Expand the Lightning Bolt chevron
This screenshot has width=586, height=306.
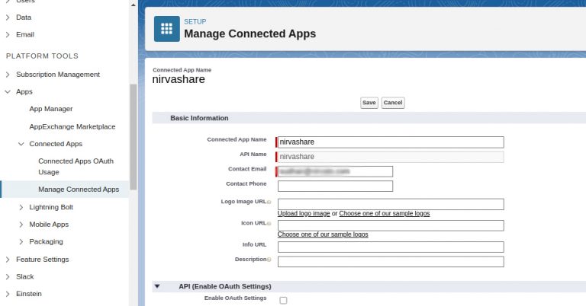[21, 207]
